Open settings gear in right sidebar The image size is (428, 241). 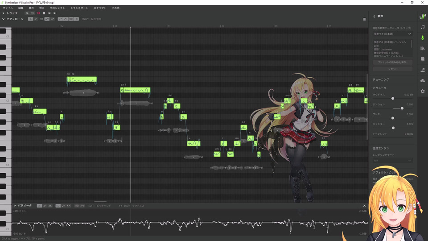click(423, 91)
